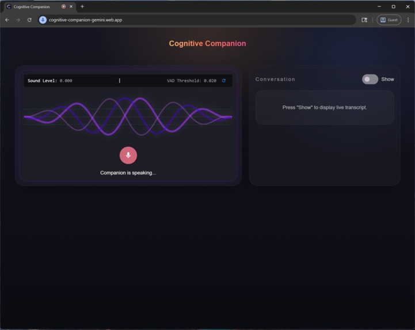The width and height of the screenshot is (415, 330).
Task: Click the browser back arrow
Action: point(7,20)
